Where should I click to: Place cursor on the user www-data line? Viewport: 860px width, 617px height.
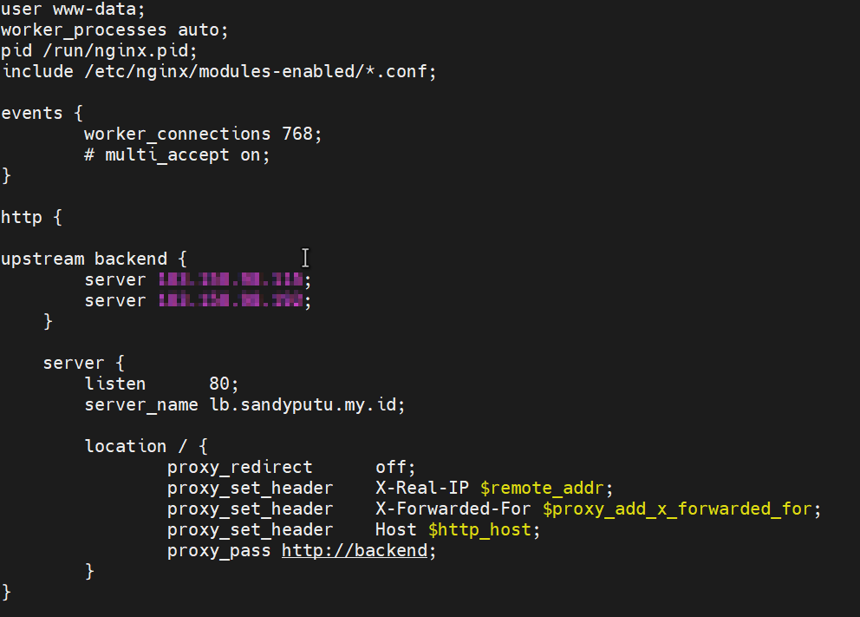click(74, 9)
